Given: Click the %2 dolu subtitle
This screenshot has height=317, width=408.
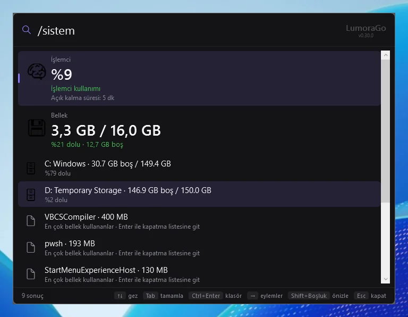Looking at the screenshot, I should point(56,200).
